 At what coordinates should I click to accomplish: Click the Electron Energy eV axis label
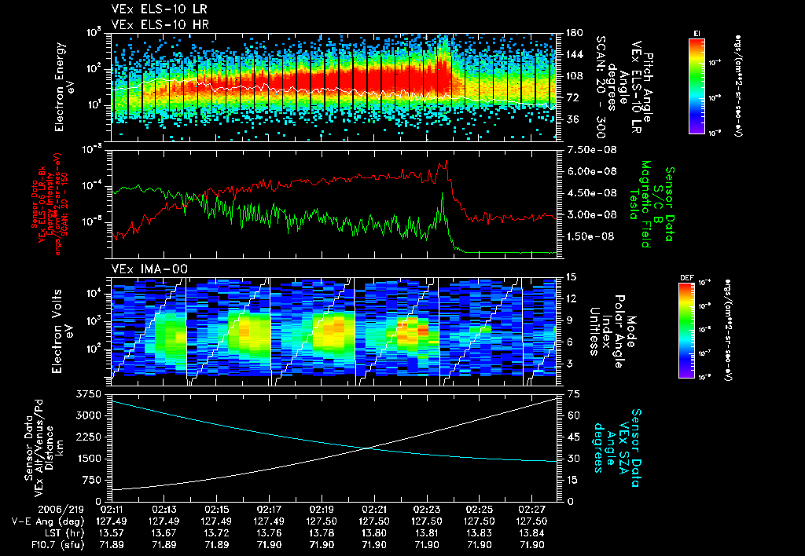65,87
